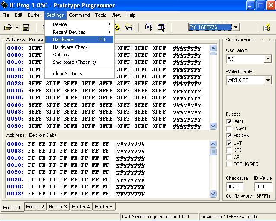Switch to assembler view icon
Viewport: 276px width, 221px height.
(149, 27)
